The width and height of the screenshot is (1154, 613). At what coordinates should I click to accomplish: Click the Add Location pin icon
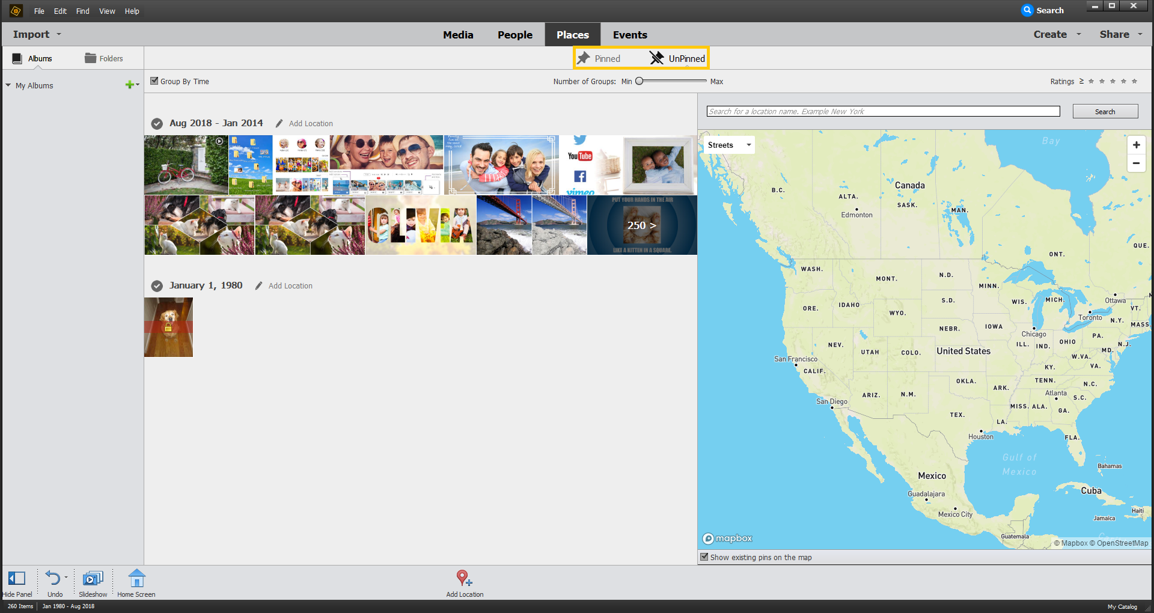[x=463, y=578]
